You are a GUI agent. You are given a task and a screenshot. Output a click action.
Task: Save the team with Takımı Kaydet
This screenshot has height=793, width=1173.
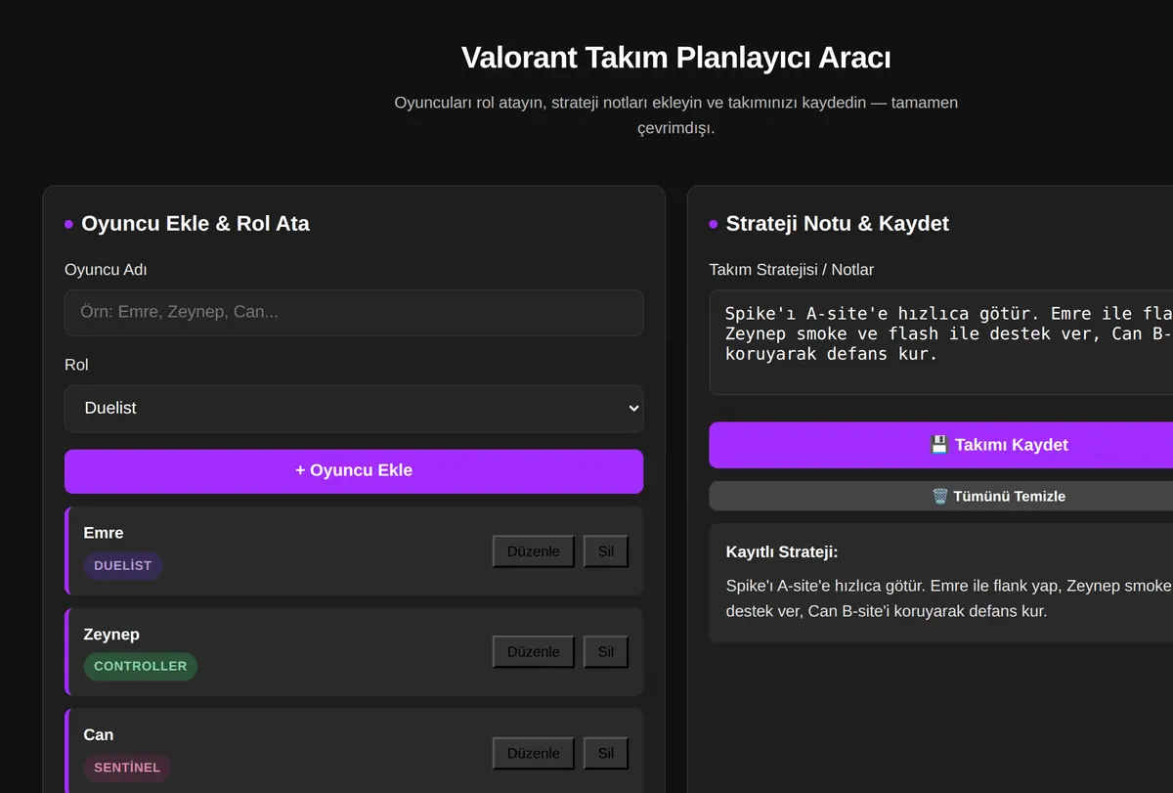tap(941, 445)
